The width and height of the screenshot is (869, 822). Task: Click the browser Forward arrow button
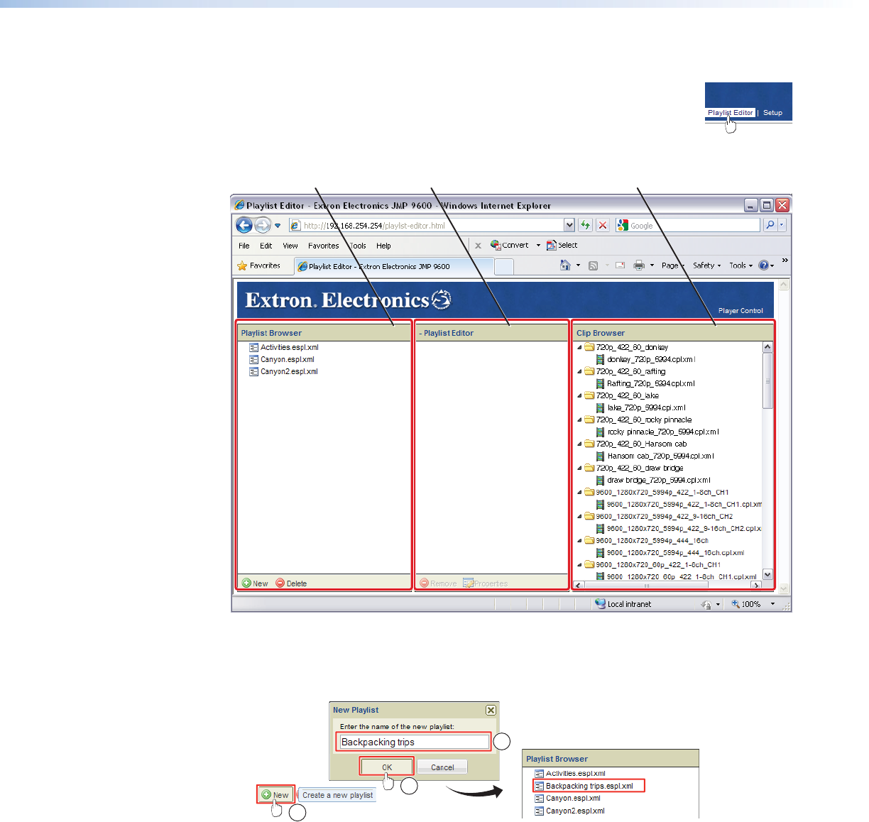coord(263,225)
